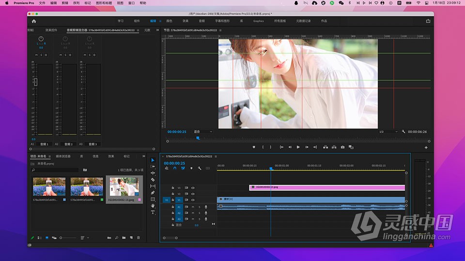Toggle the timeline snap magnet
Viewport: 465px width, 261px height.
tap(175, 168)
